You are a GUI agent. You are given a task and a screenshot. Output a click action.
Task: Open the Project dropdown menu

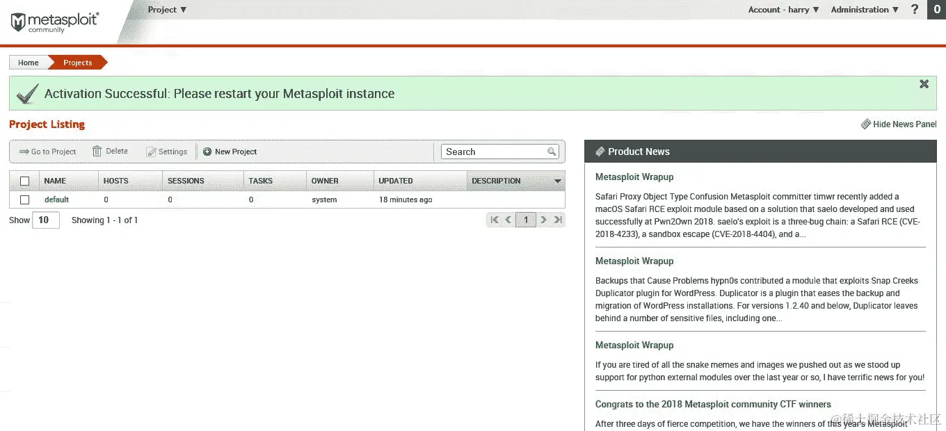tap(167, 10)
